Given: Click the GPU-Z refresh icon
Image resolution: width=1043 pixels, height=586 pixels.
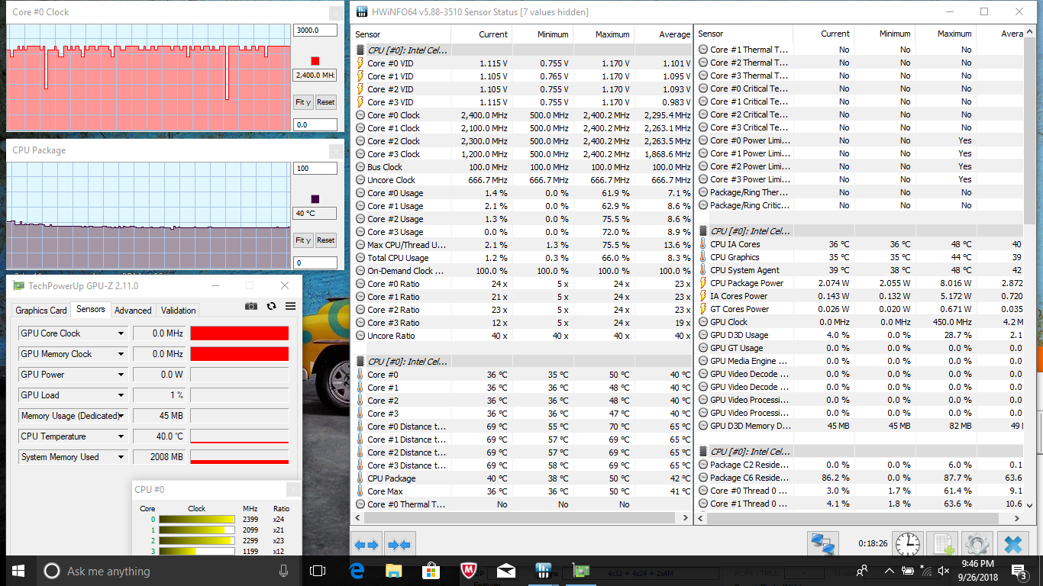Looking at the screenshot, I should tap(271, 306).
